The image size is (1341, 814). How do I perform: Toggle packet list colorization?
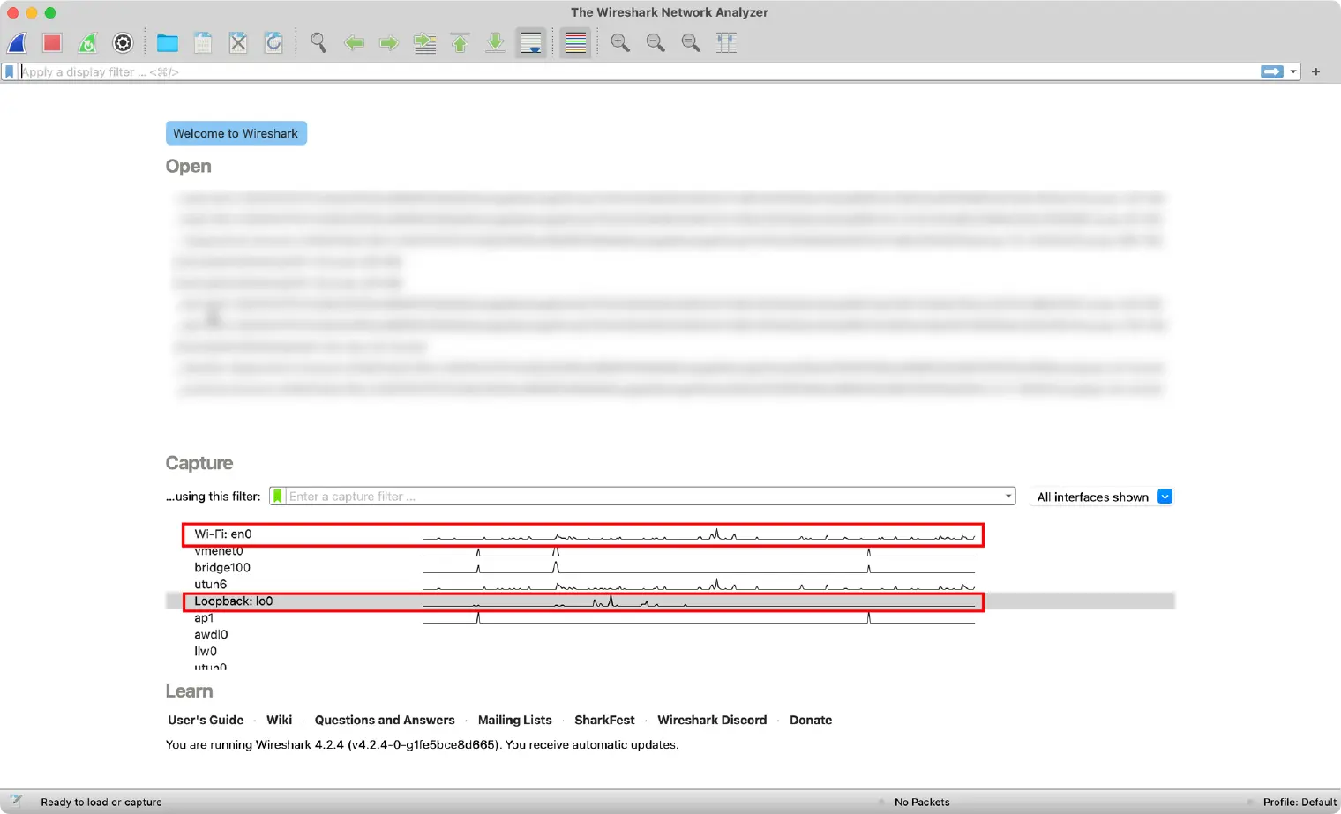coord(575,42)
